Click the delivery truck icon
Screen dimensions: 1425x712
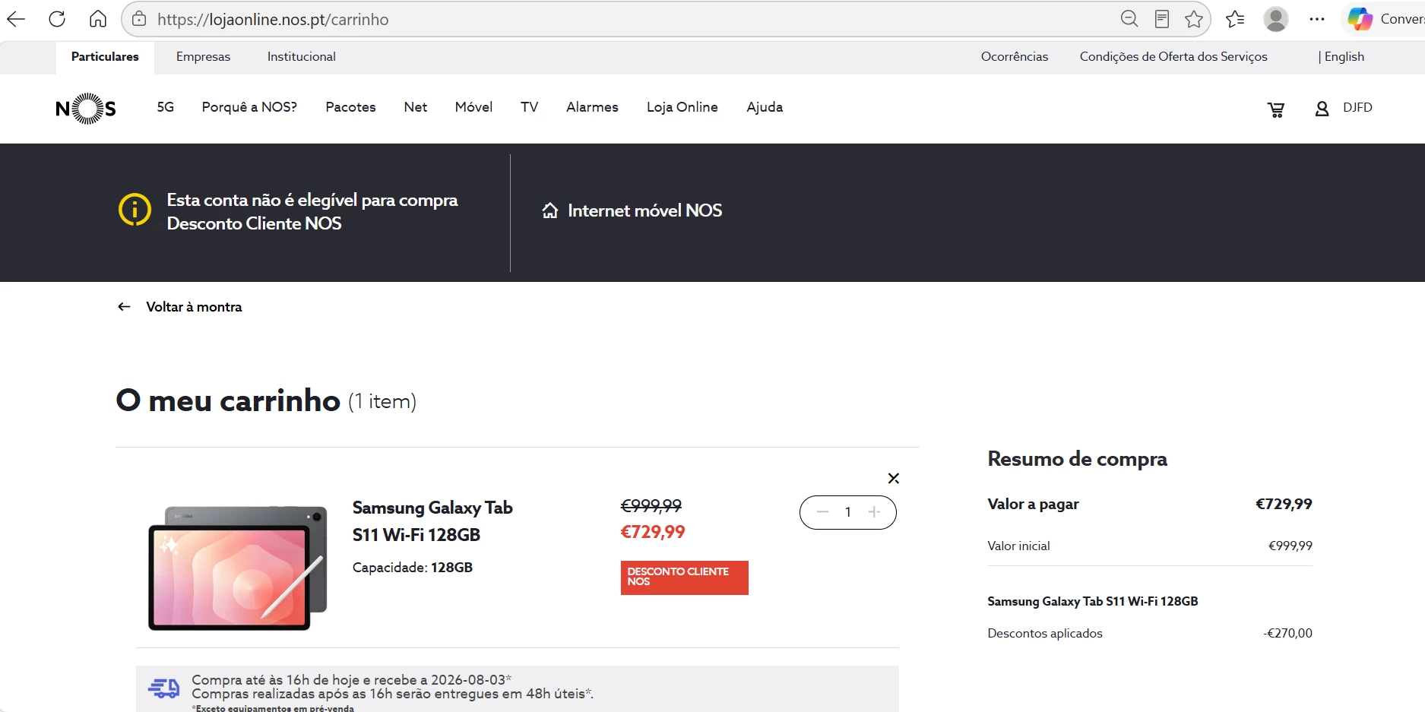click(164, 688)
